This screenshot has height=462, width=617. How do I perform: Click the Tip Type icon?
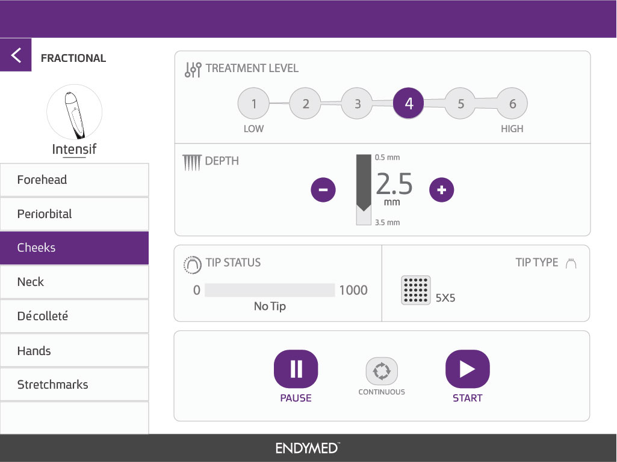[x=571, y=263]
